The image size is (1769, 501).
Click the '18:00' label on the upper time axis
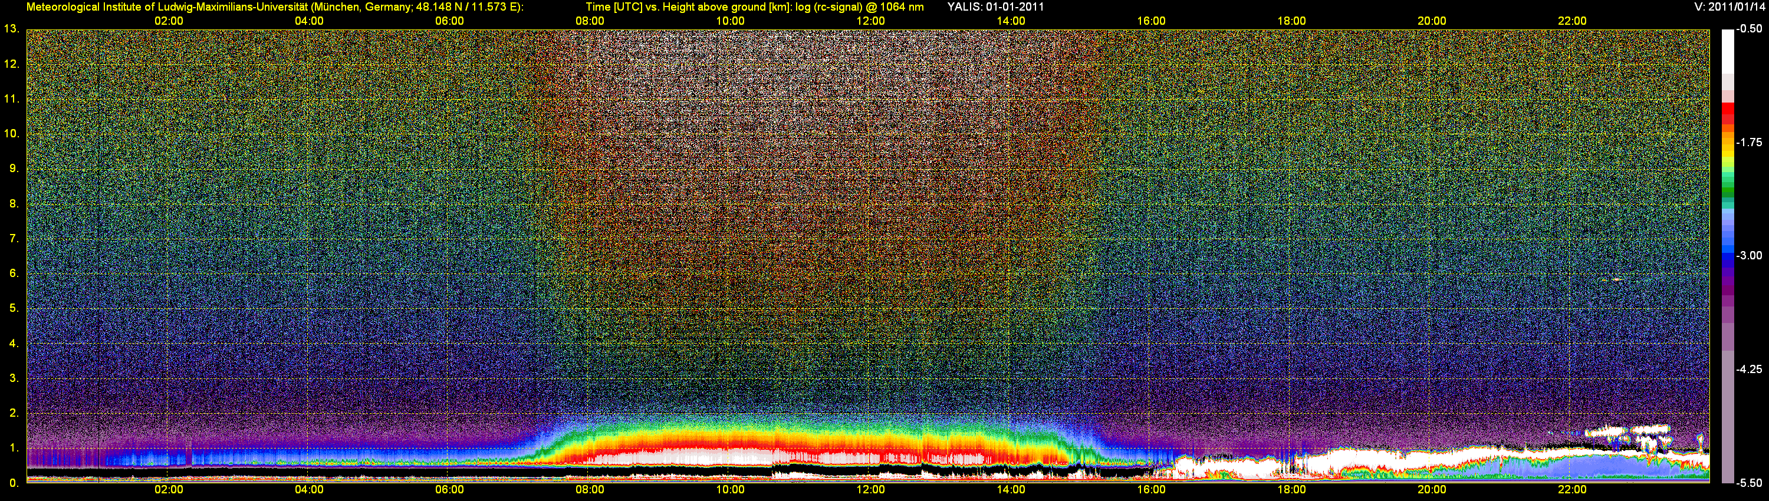tap(1291, 21)
